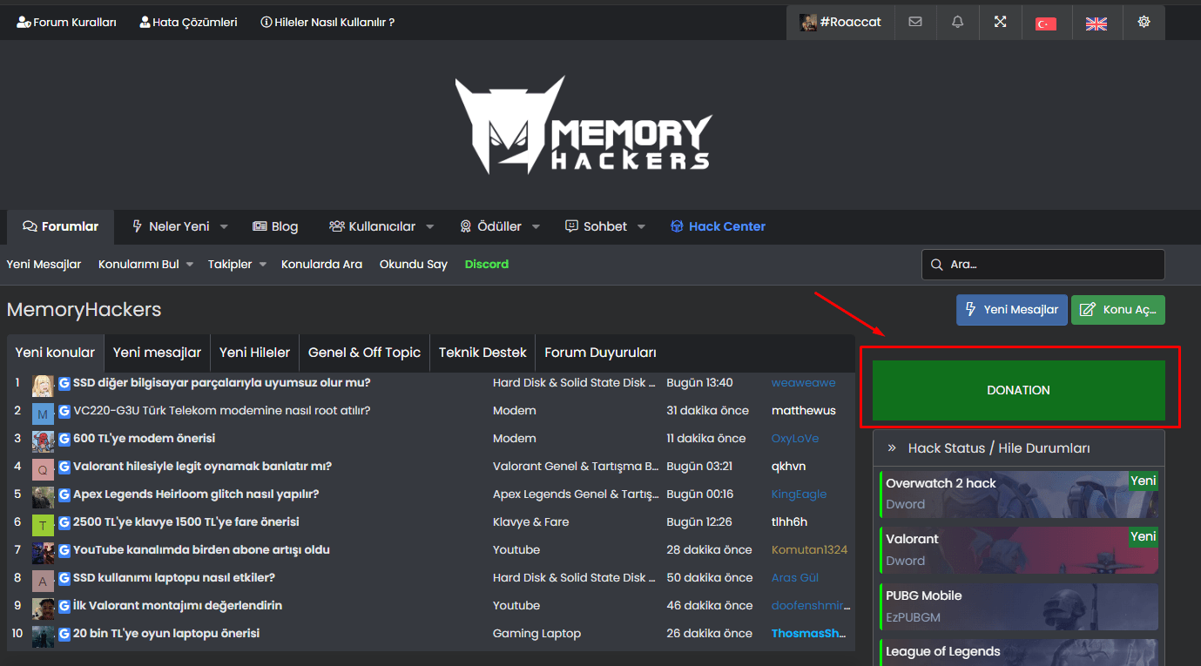1201x666 pixels.
Task: Click avatar of 600 TL'ye modem topic
Action: coord(43,441)
